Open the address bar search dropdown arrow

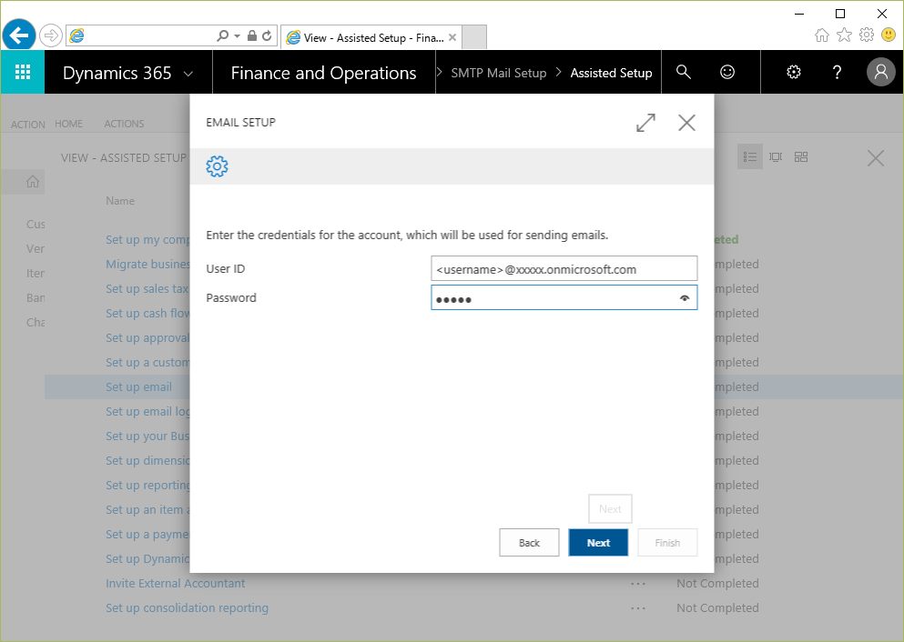pos(237,35)
